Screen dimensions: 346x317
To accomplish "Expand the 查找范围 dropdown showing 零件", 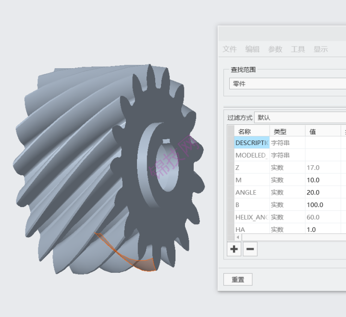I will [x=287, y=84].
